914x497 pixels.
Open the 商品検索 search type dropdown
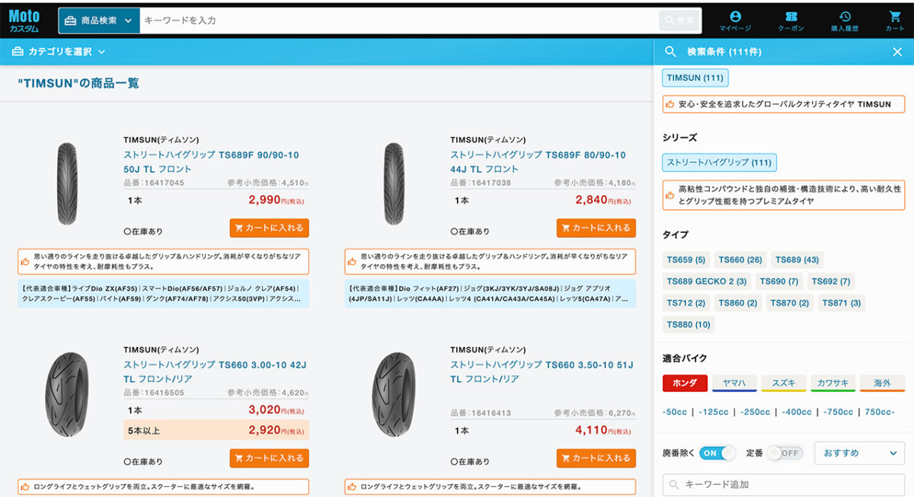[x=99, y=21]
